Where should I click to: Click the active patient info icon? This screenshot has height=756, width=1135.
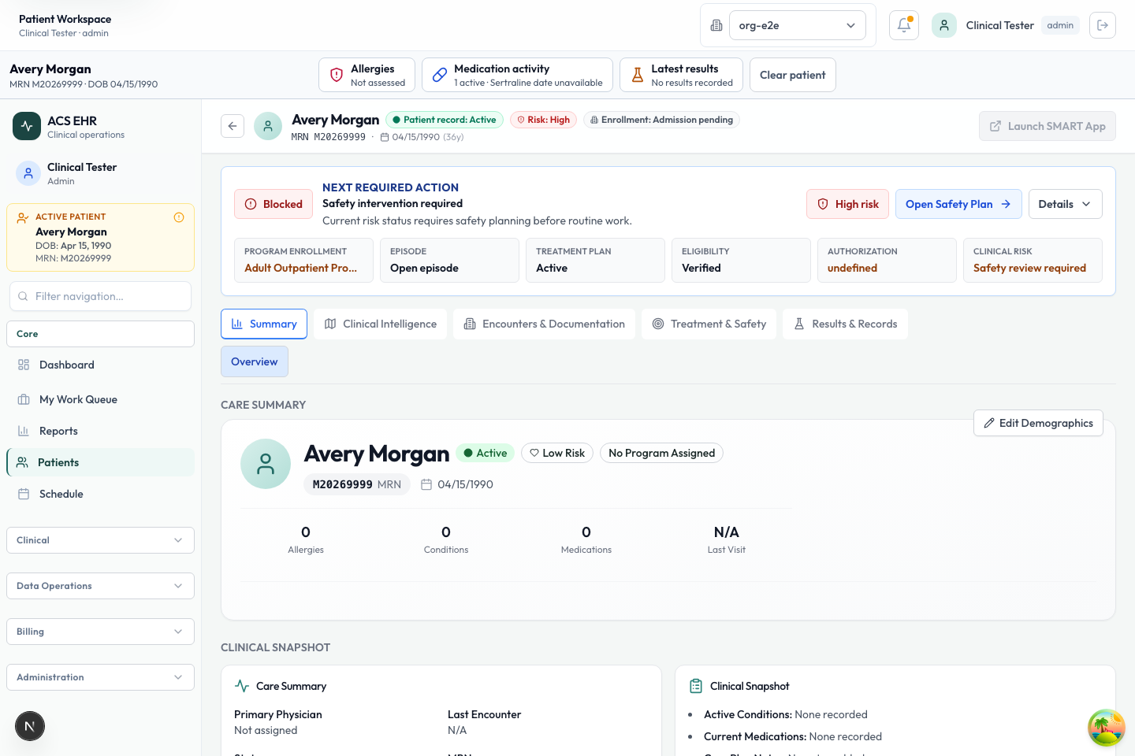point(179,217)
